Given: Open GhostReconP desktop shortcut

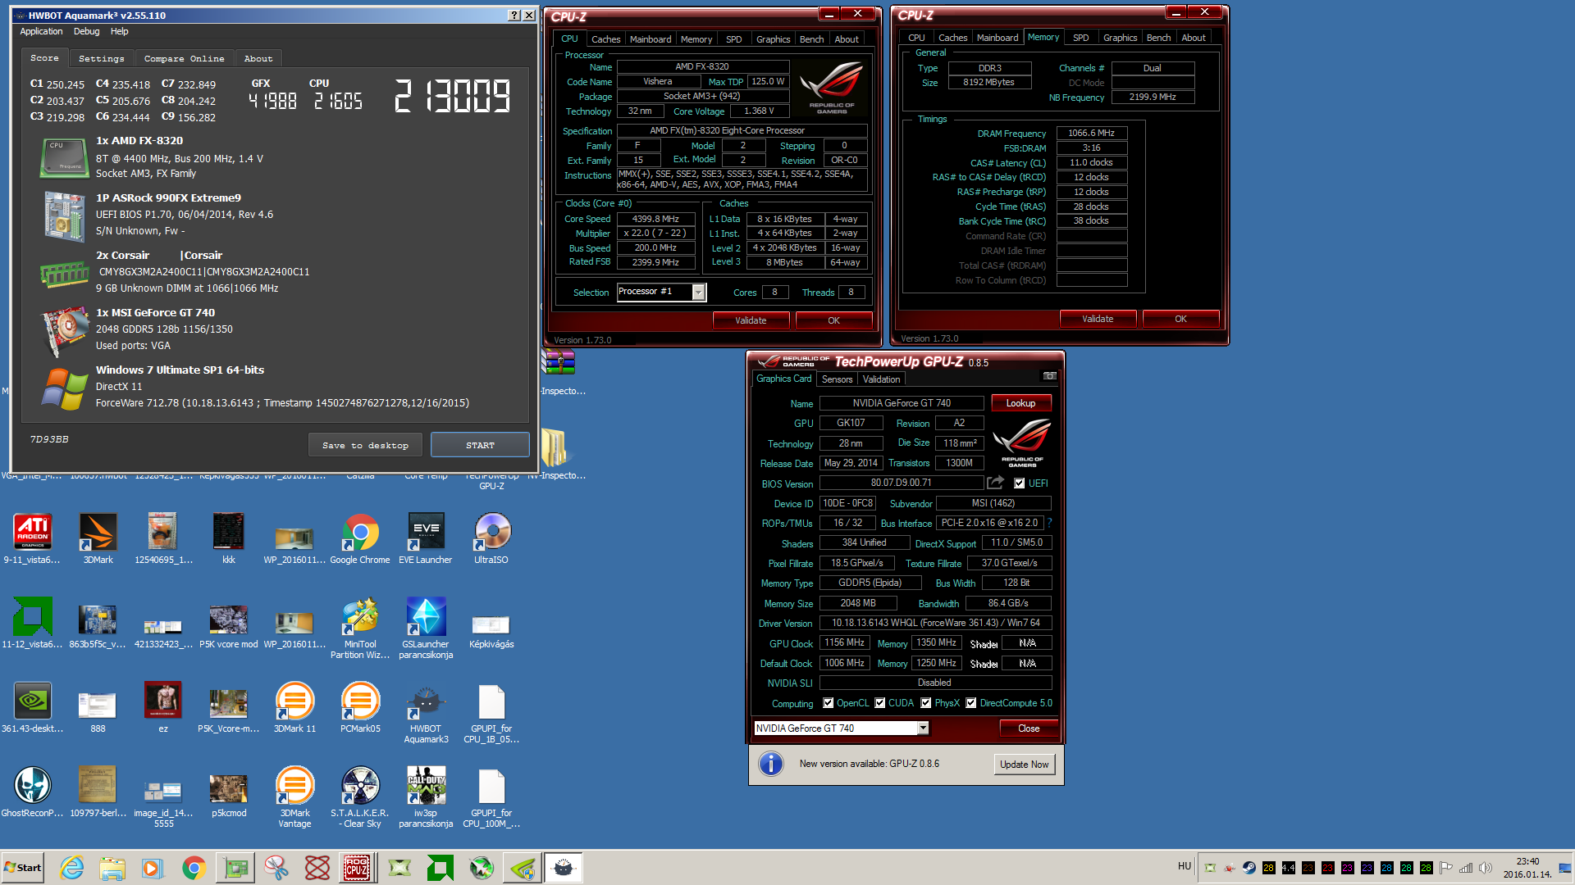Looking at the screenshot, I should [x=32, y=792].
